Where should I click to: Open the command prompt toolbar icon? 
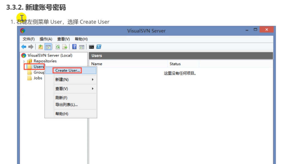pyautogui.click(x=91, y=47)
